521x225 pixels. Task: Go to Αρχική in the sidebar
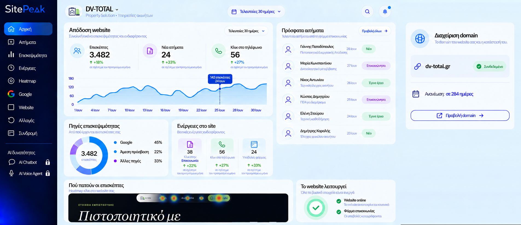click(x=28, y=29)
